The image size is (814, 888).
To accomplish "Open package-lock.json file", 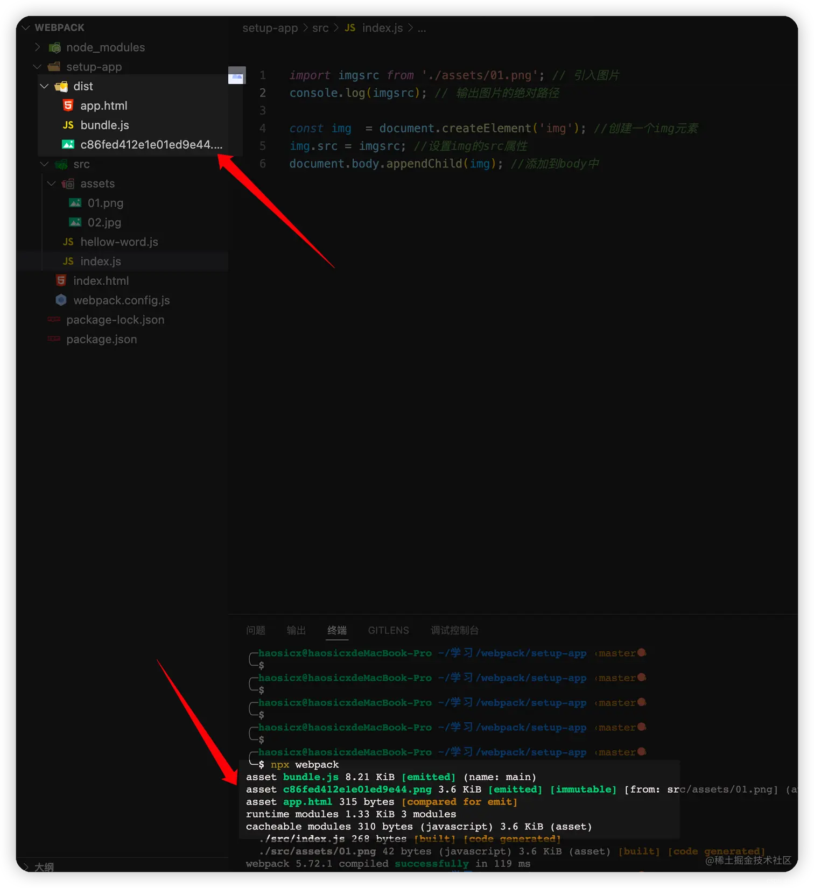I will (115, 320).
